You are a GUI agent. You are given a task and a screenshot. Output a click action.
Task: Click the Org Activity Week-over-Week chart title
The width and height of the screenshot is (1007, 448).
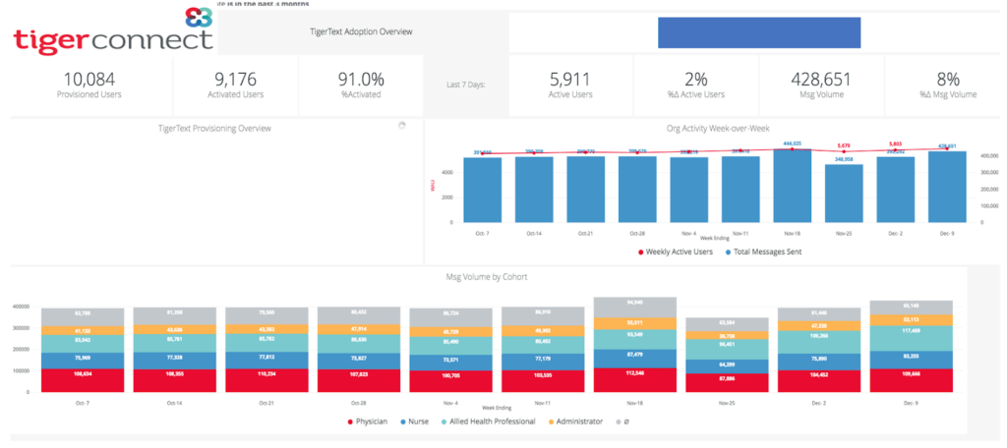click(717, 129)
